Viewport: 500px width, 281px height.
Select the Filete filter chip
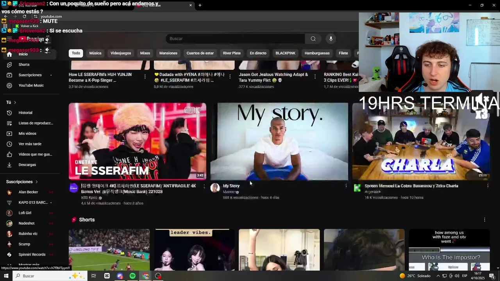(x=343, y=53)
